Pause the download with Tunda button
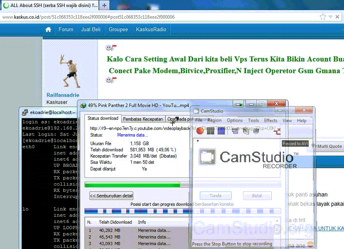 215,195
